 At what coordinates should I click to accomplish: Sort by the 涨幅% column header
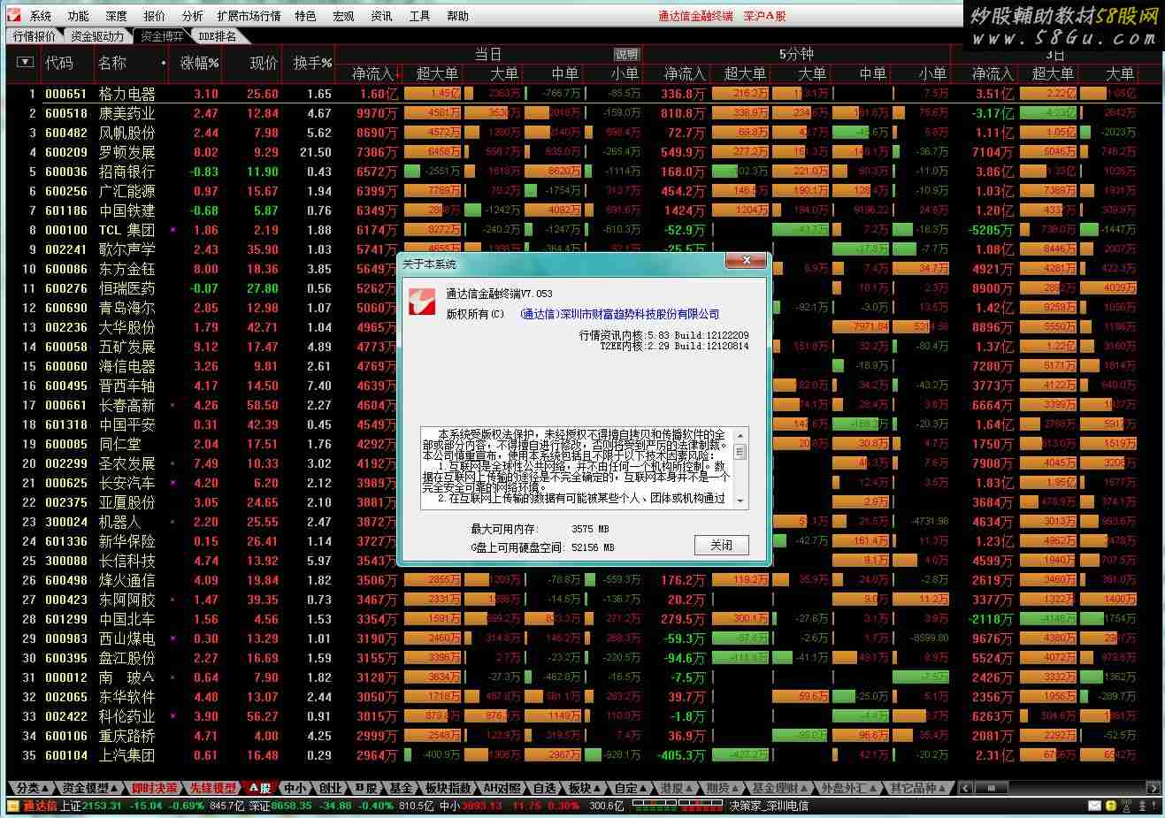199,63
